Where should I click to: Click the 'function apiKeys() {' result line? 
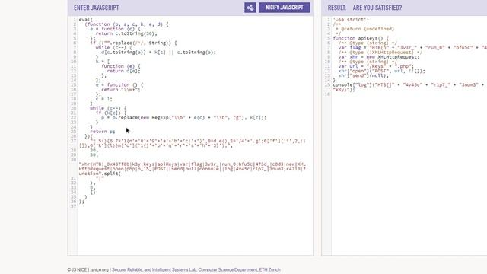pyautogui.click(x=361, y=38)
